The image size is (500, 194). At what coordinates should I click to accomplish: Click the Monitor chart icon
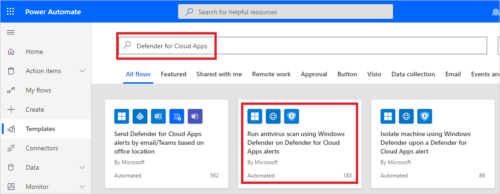(11, 187)
